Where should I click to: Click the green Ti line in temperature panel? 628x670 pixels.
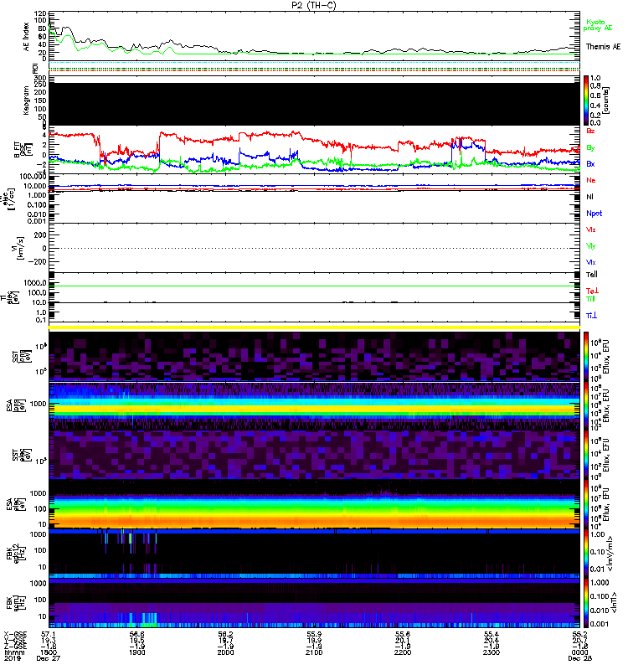[314, 286]
